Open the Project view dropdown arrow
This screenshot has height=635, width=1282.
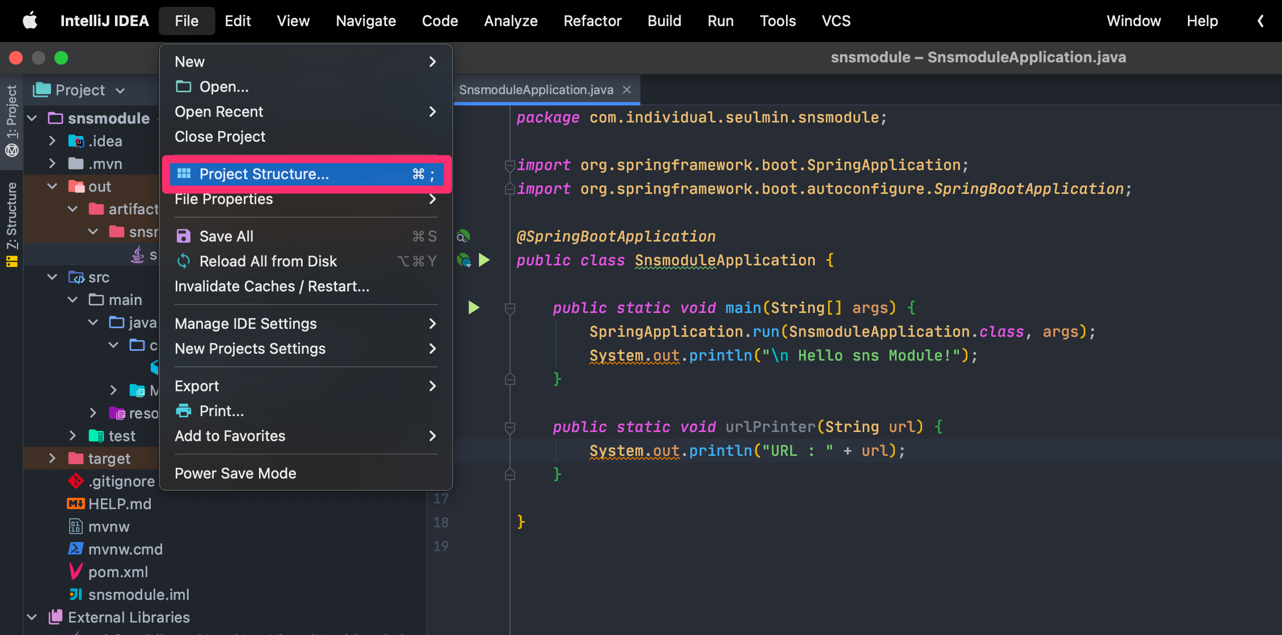click(x=120, y=91)
